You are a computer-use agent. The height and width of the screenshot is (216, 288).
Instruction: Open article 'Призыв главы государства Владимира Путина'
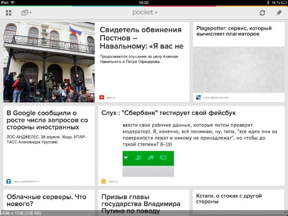point(141,204)
